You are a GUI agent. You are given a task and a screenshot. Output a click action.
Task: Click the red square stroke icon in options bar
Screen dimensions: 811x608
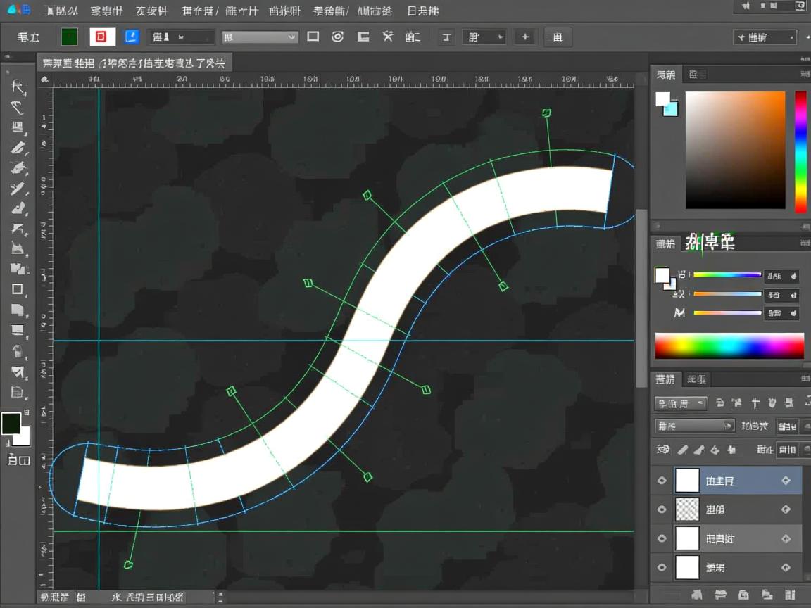click(x=101, y=37)
